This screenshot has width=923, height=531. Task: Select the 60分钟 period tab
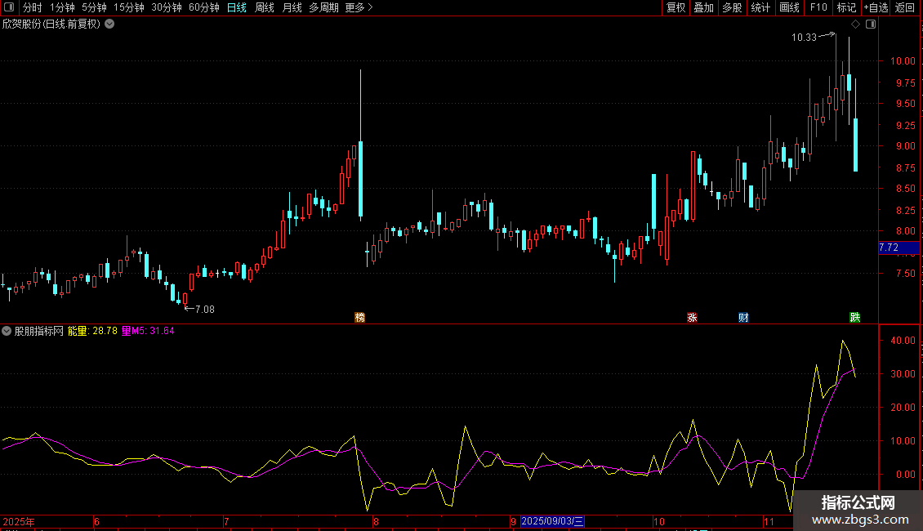tap(204, 7)
